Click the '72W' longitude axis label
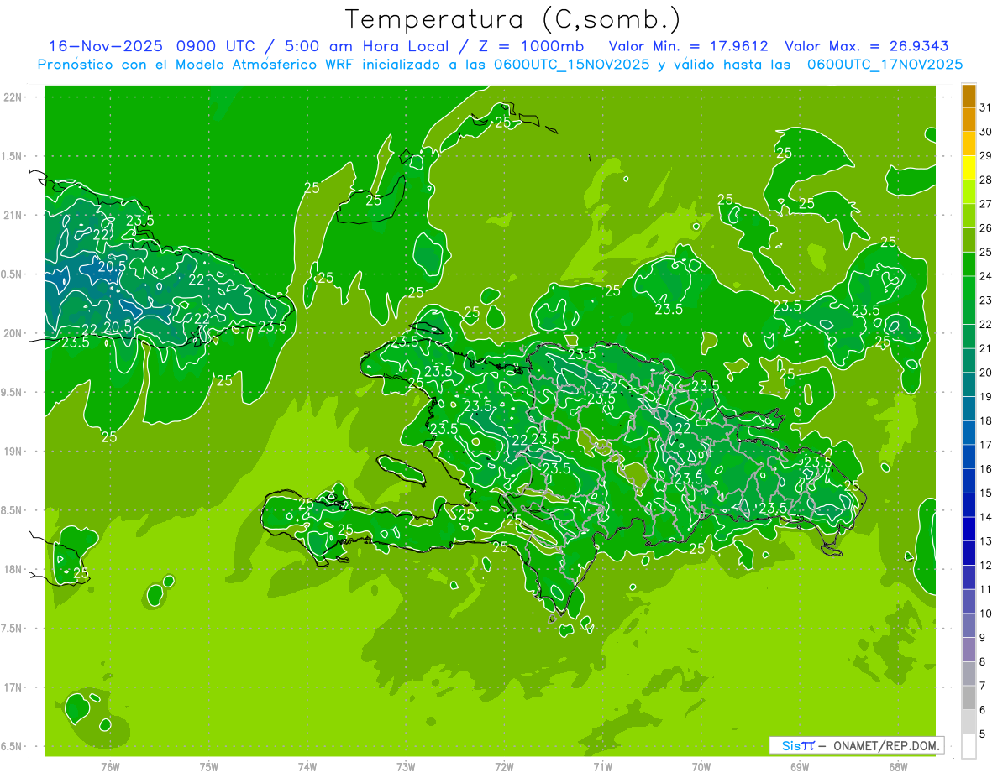The height and width of the screenshot is (778, 1008). 504,767
